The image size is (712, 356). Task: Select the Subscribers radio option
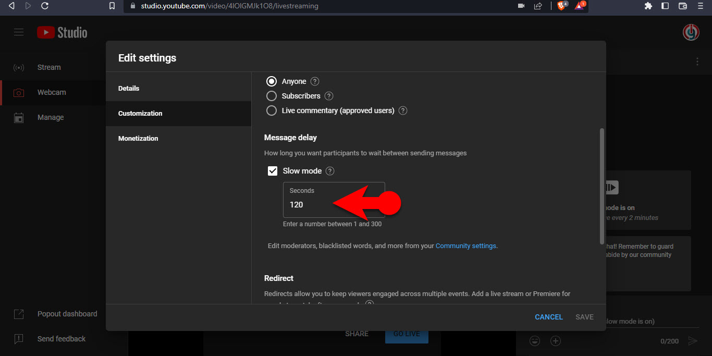pos(272,96)
